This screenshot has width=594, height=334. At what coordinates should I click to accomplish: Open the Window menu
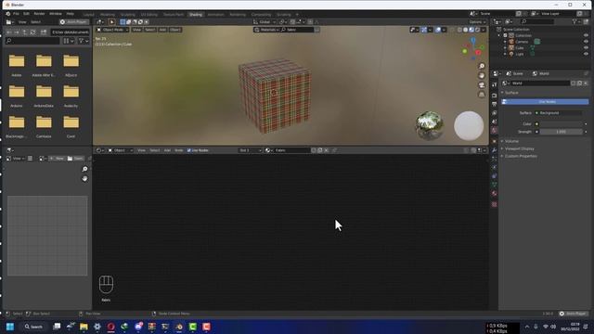tap(56, 14)
